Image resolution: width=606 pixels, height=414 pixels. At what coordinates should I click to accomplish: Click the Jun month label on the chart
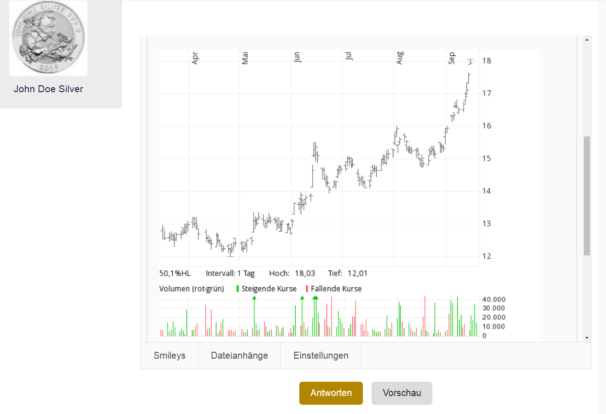coord(297,57)
